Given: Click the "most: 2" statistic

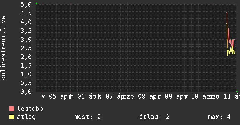Looking at the screenshot, I should point(87,117).
